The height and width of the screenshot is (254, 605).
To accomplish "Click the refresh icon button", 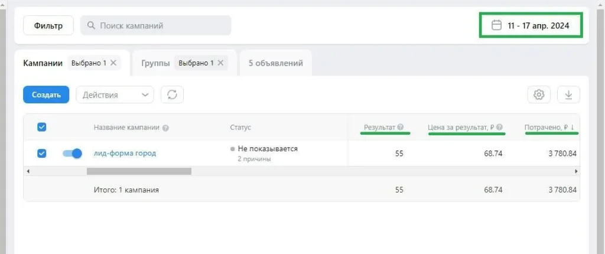I will 172,95.
